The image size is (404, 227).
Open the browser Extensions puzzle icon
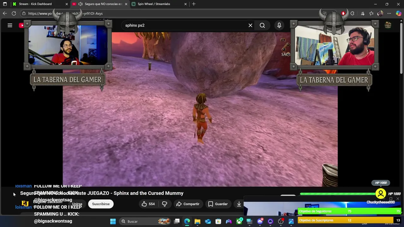click(352, 13)
